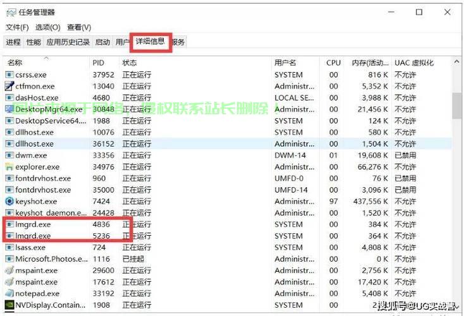Select the keyshot.exe process name
The width and height of the screenshot is (464, 316).
point(36,202)
